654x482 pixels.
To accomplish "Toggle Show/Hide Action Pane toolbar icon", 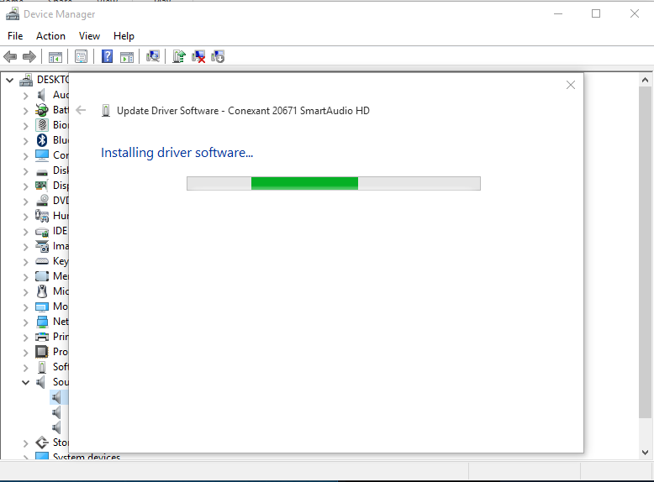I will coord(127,56).
